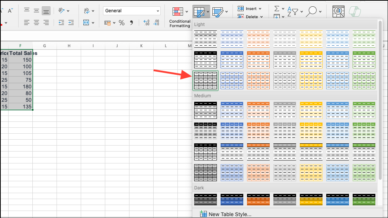Click the Analyze Data button

(x=338, y=11)
